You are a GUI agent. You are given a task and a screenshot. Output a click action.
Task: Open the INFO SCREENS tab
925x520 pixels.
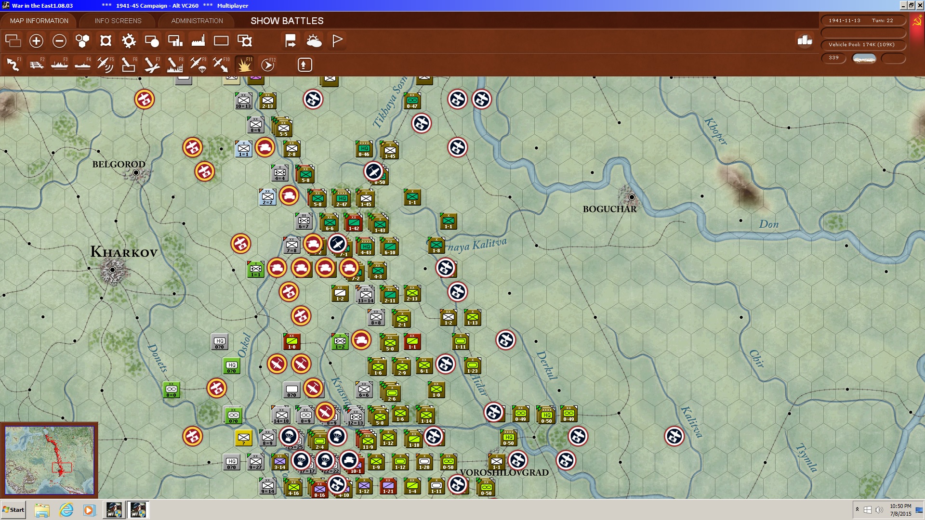(x=118, y=21)
